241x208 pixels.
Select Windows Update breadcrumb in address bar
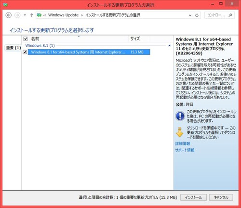[x=63, y=15]
